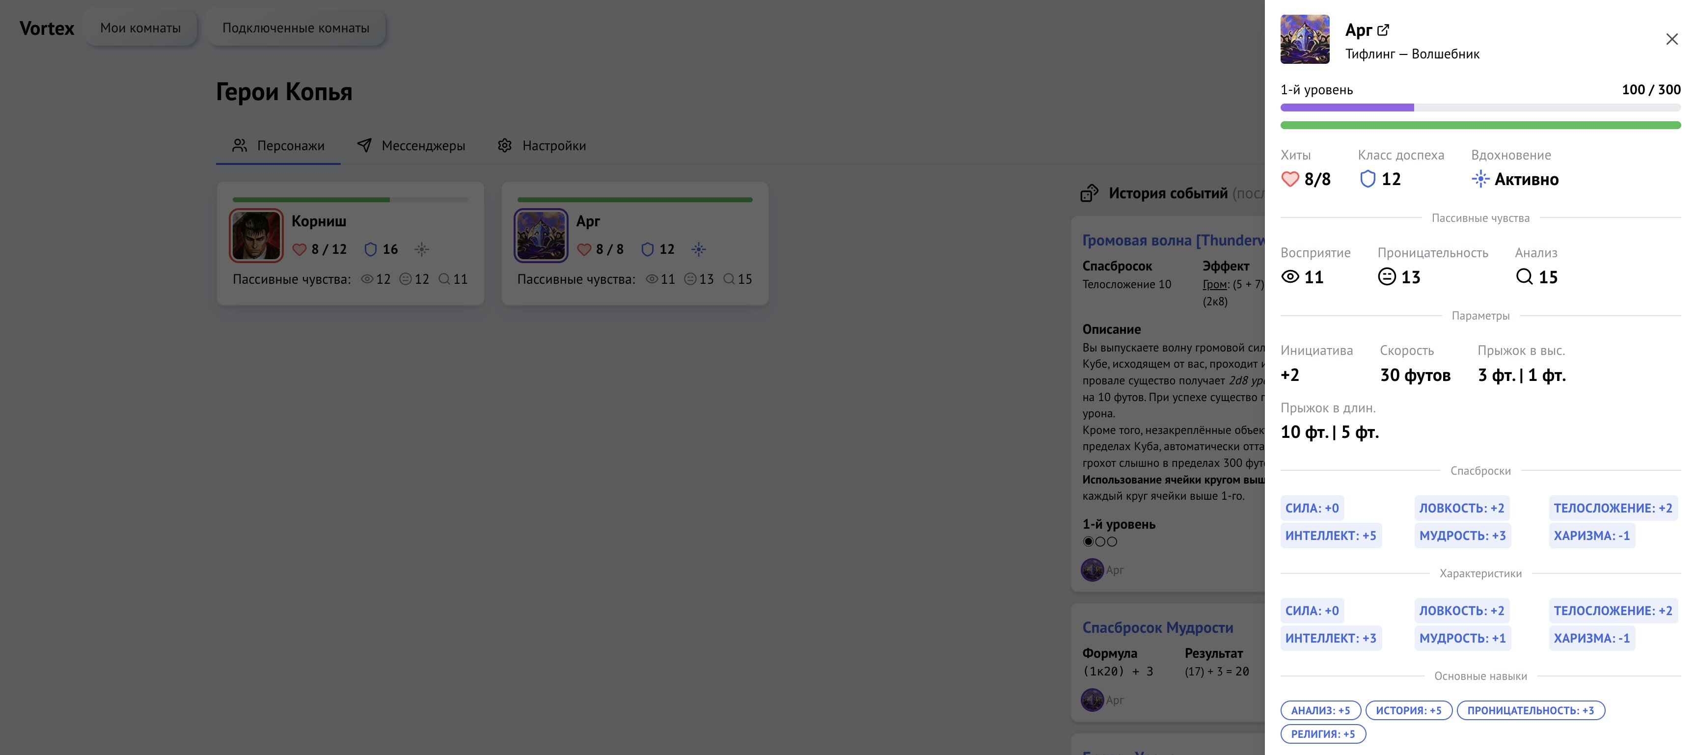Click the face icon for Проницательность
The image size is (1696, 755).
[x=1387, y=276]
